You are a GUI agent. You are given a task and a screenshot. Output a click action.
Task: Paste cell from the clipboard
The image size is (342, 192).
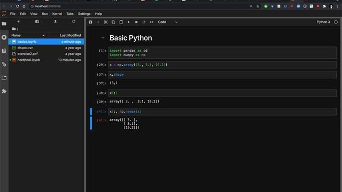pos(121,22)
